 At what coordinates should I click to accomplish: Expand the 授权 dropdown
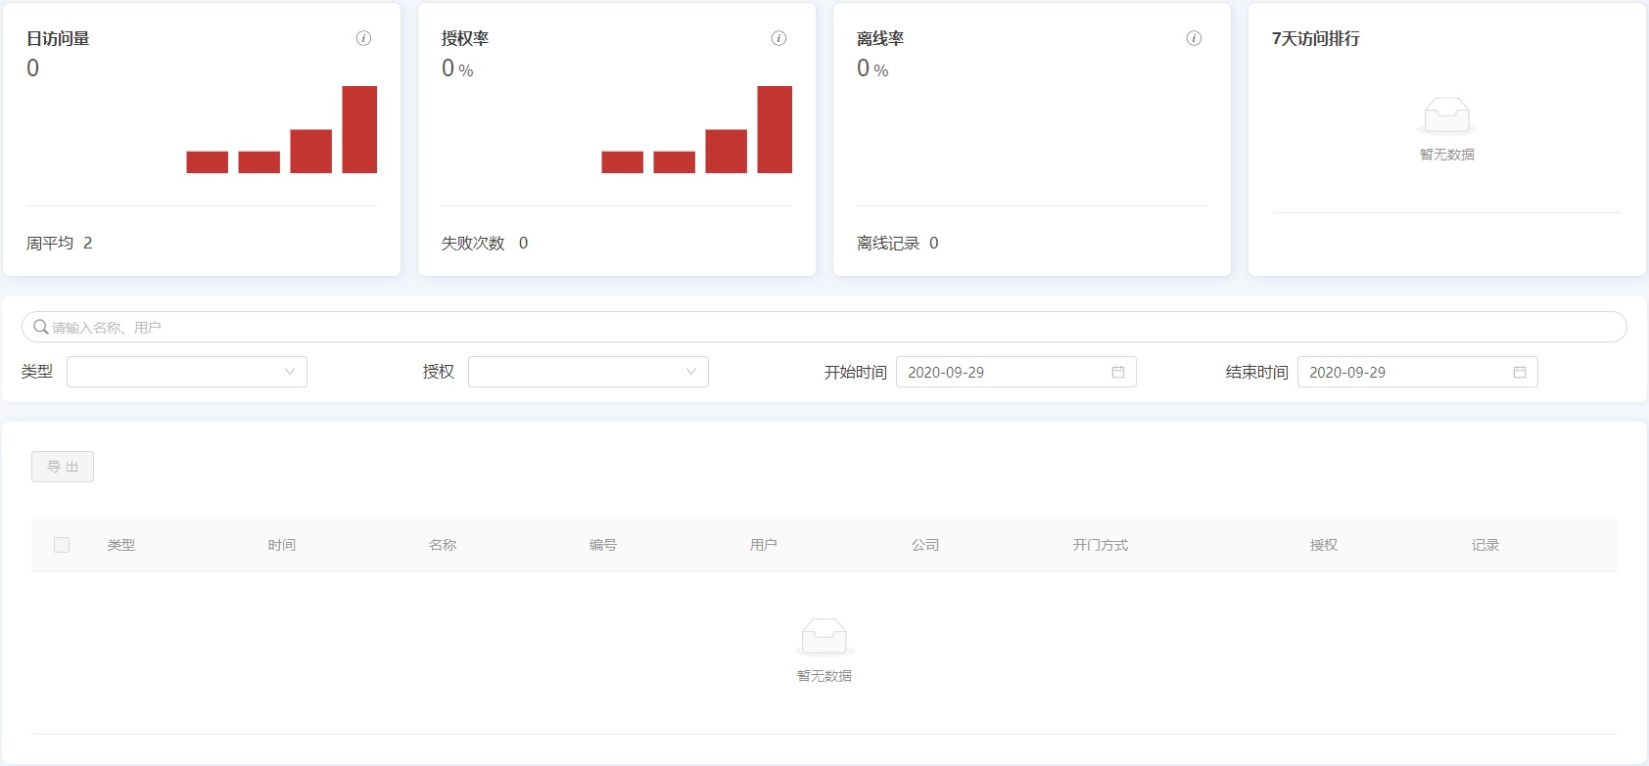click(x=588, y=372)
